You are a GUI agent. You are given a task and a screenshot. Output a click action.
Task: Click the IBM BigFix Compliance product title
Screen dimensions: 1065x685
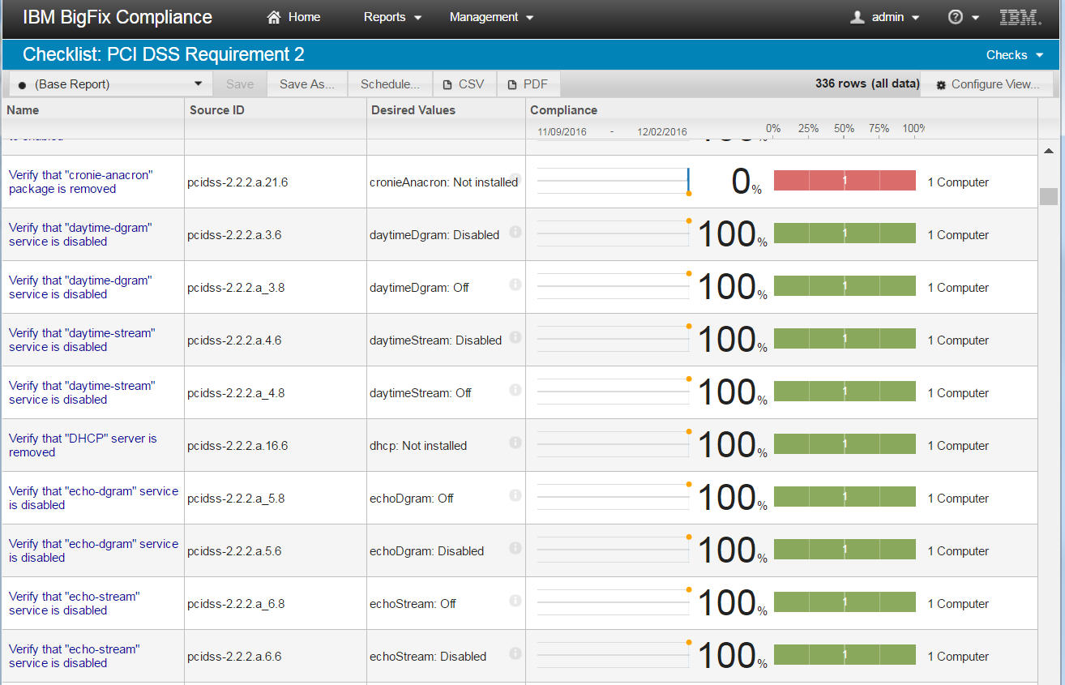click(x=118, y=17)
